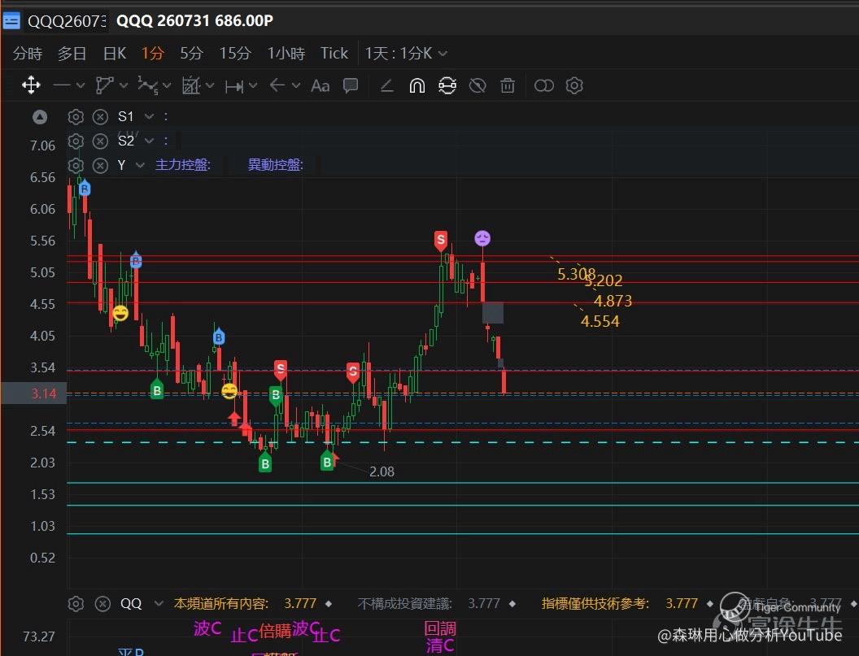Click the 主力控盤 indicator label
This screenshot has height=656, width=859.
182,165
